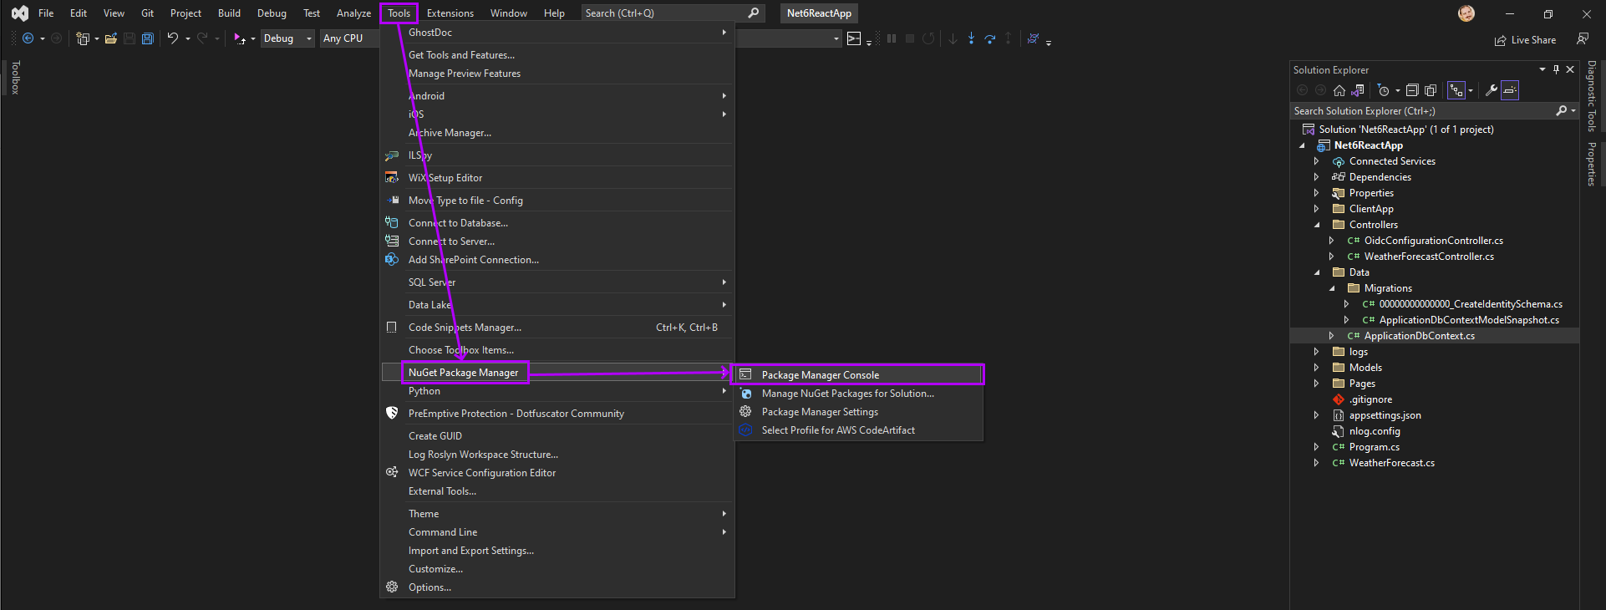
Task: Click the Undo arrow in the toolbar
Action: 172,38
